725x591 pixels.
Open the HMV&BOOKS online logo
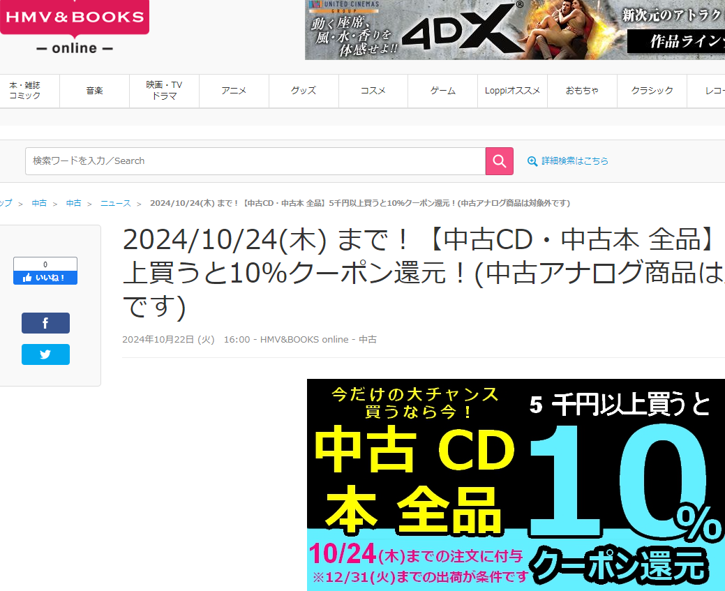coord(75,27)
